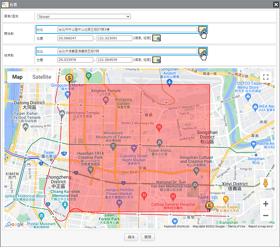
Task: Click the Postal Museum pin
Action: click(41, 216)
